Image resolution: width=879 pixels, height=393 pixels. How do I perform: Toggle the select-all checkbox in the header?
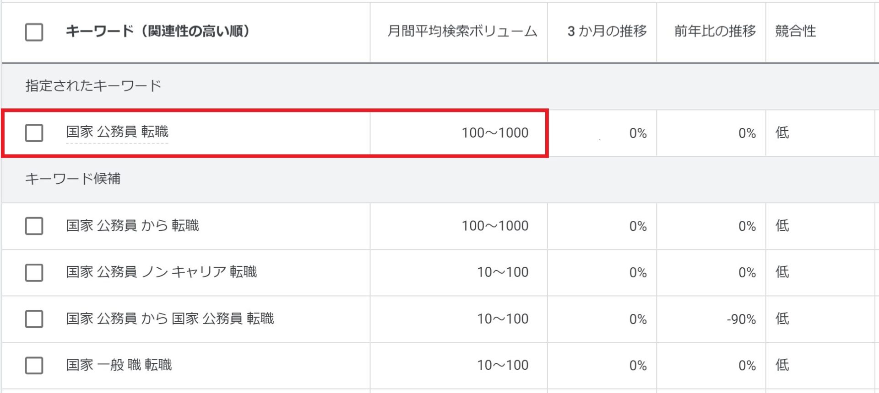tap(34, 32)
